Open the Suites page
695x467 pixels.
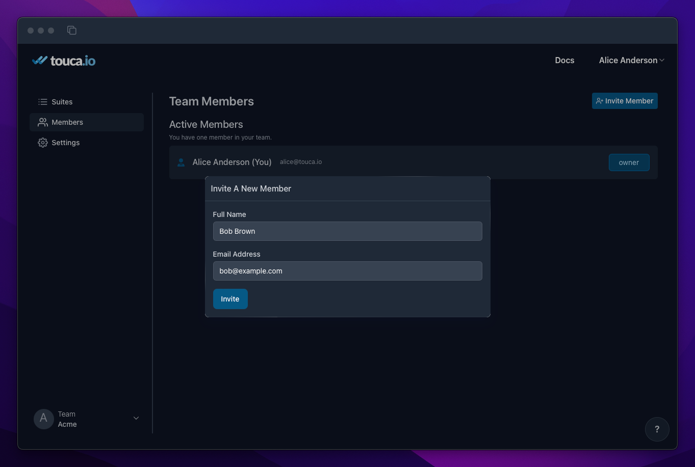pyautogui.click(x=87, y=102)
